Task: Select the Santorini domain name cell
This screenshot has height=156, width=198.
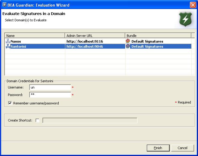Action: pyautogui.click(x=35, y=46)
